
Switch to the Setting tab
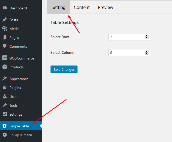[x=58, y=7]
